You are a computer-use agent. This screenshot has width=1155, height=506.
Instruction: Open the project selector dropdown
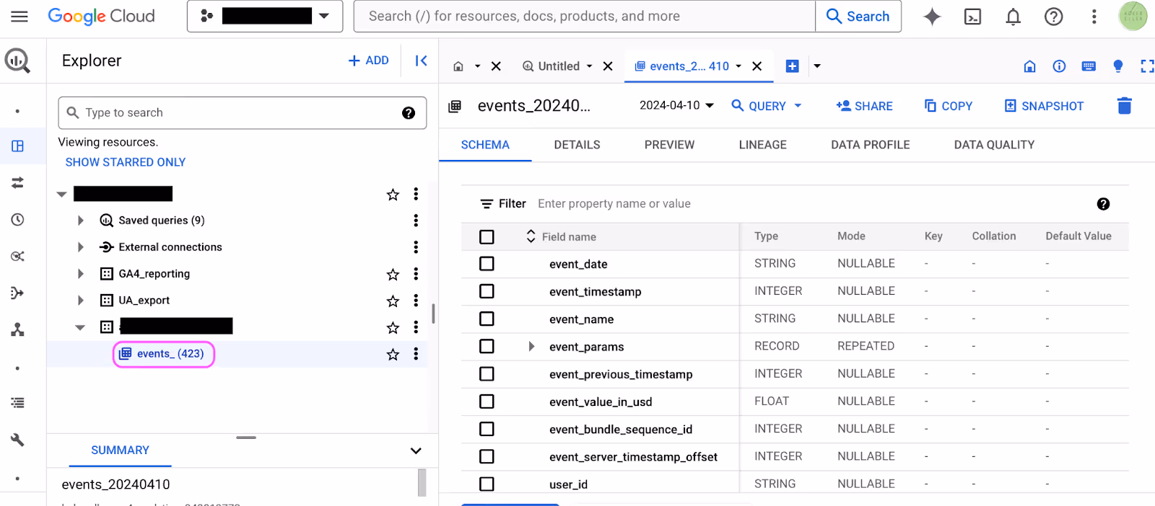coord(264,16)
